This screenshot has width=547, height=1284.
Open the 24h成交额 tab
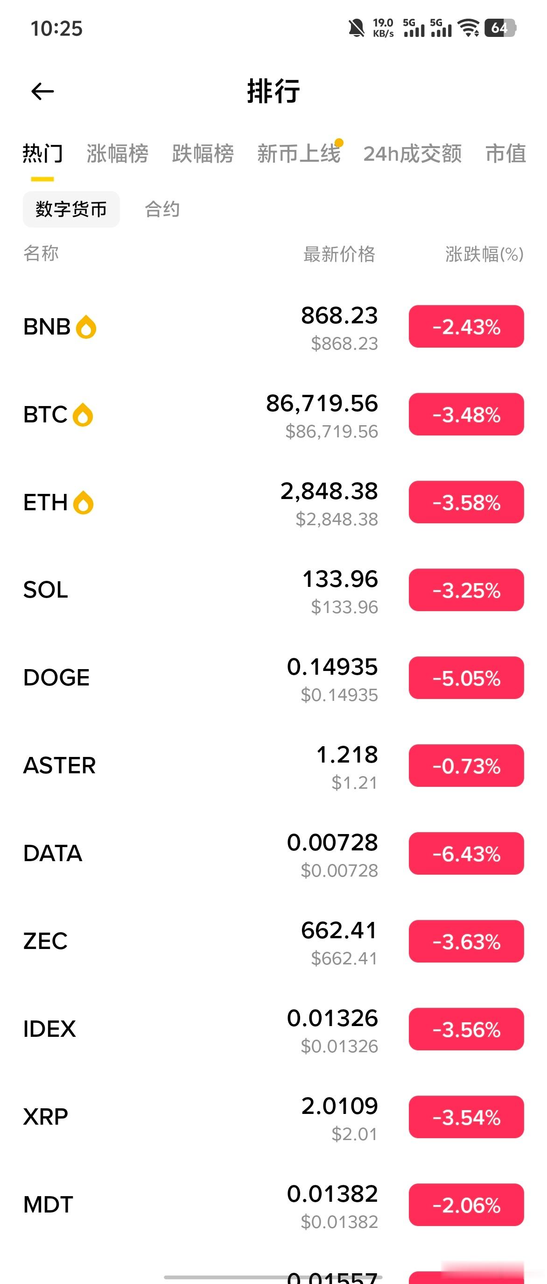(x=413, y=154)
